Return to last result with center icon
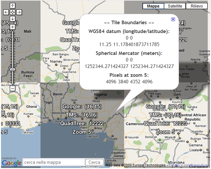Viewport: 211px width, 169px height. coord(12,12)
